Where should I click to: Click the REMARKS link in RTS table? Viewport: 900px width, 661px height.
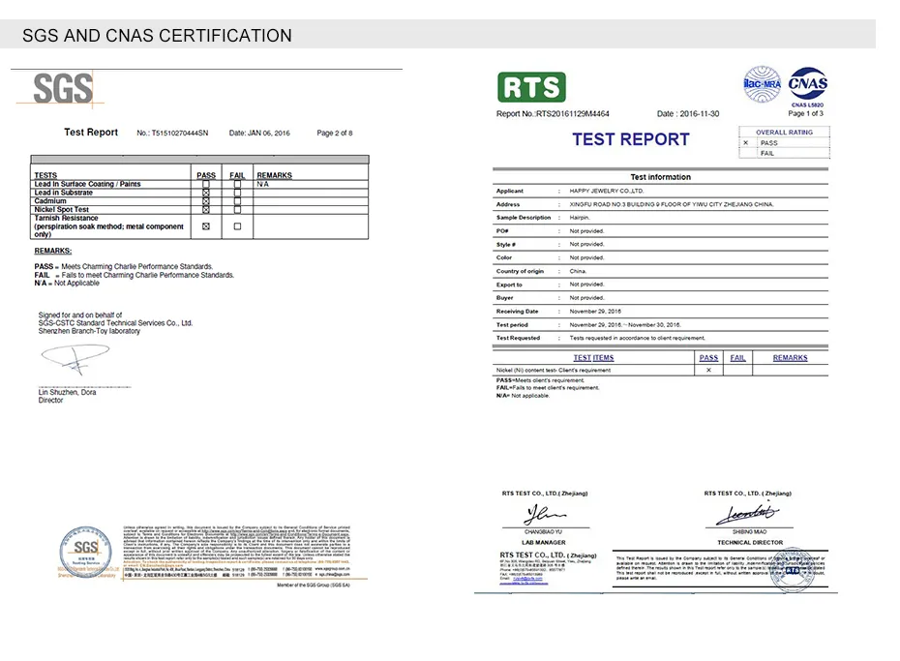point(790,357)
